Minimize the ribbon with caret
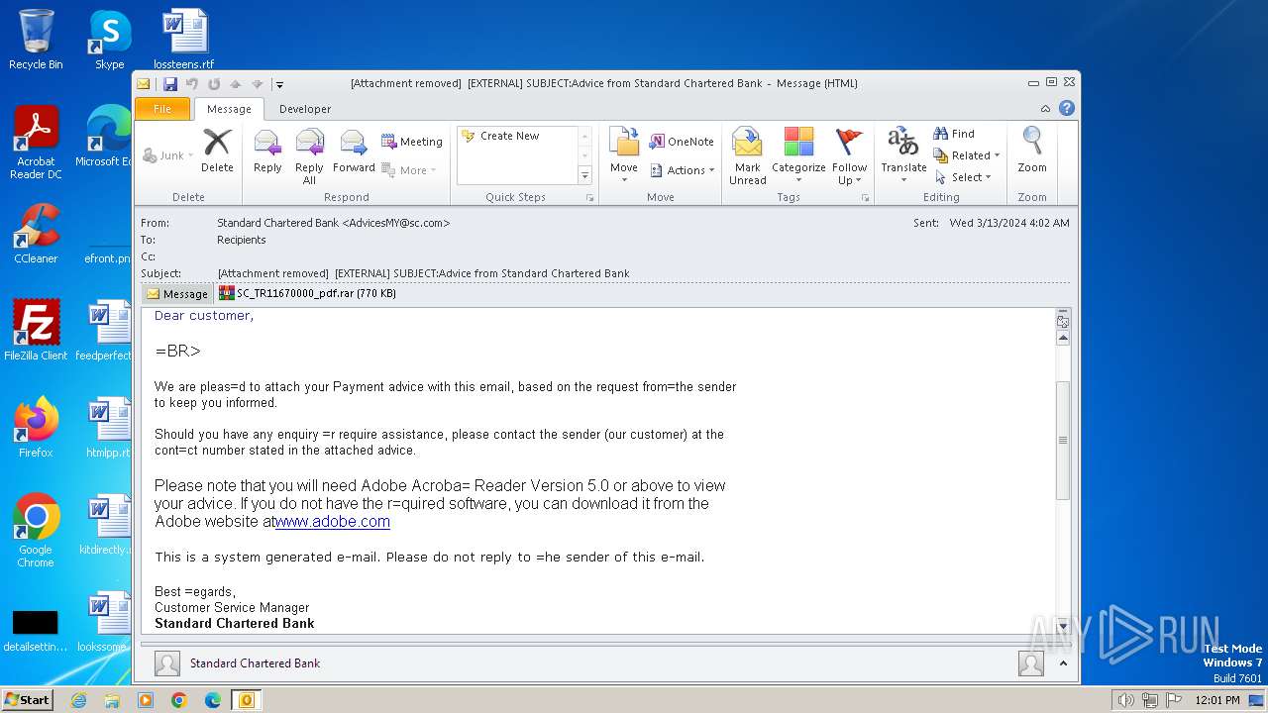 click(x=1045, y=109)
